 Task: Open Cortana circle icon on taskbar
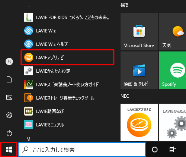click(155, 150)
